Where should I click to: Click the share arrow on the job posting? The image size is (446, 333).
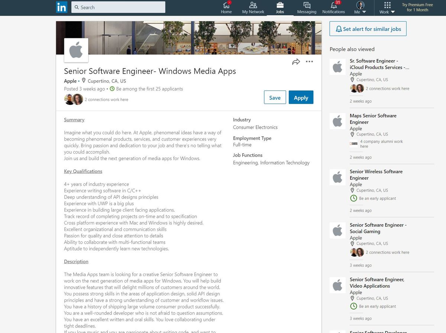(296, 61)
